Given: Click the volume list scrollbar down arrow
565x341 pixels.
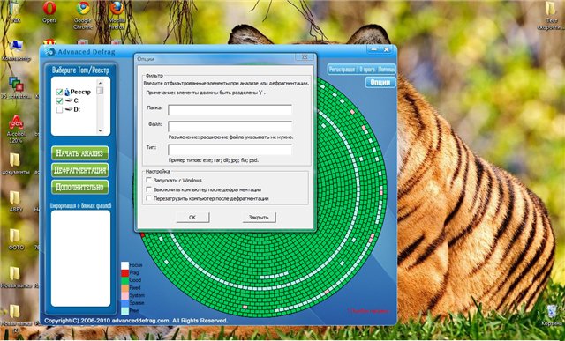Looking at the screenshot, I should click(100, 131).
